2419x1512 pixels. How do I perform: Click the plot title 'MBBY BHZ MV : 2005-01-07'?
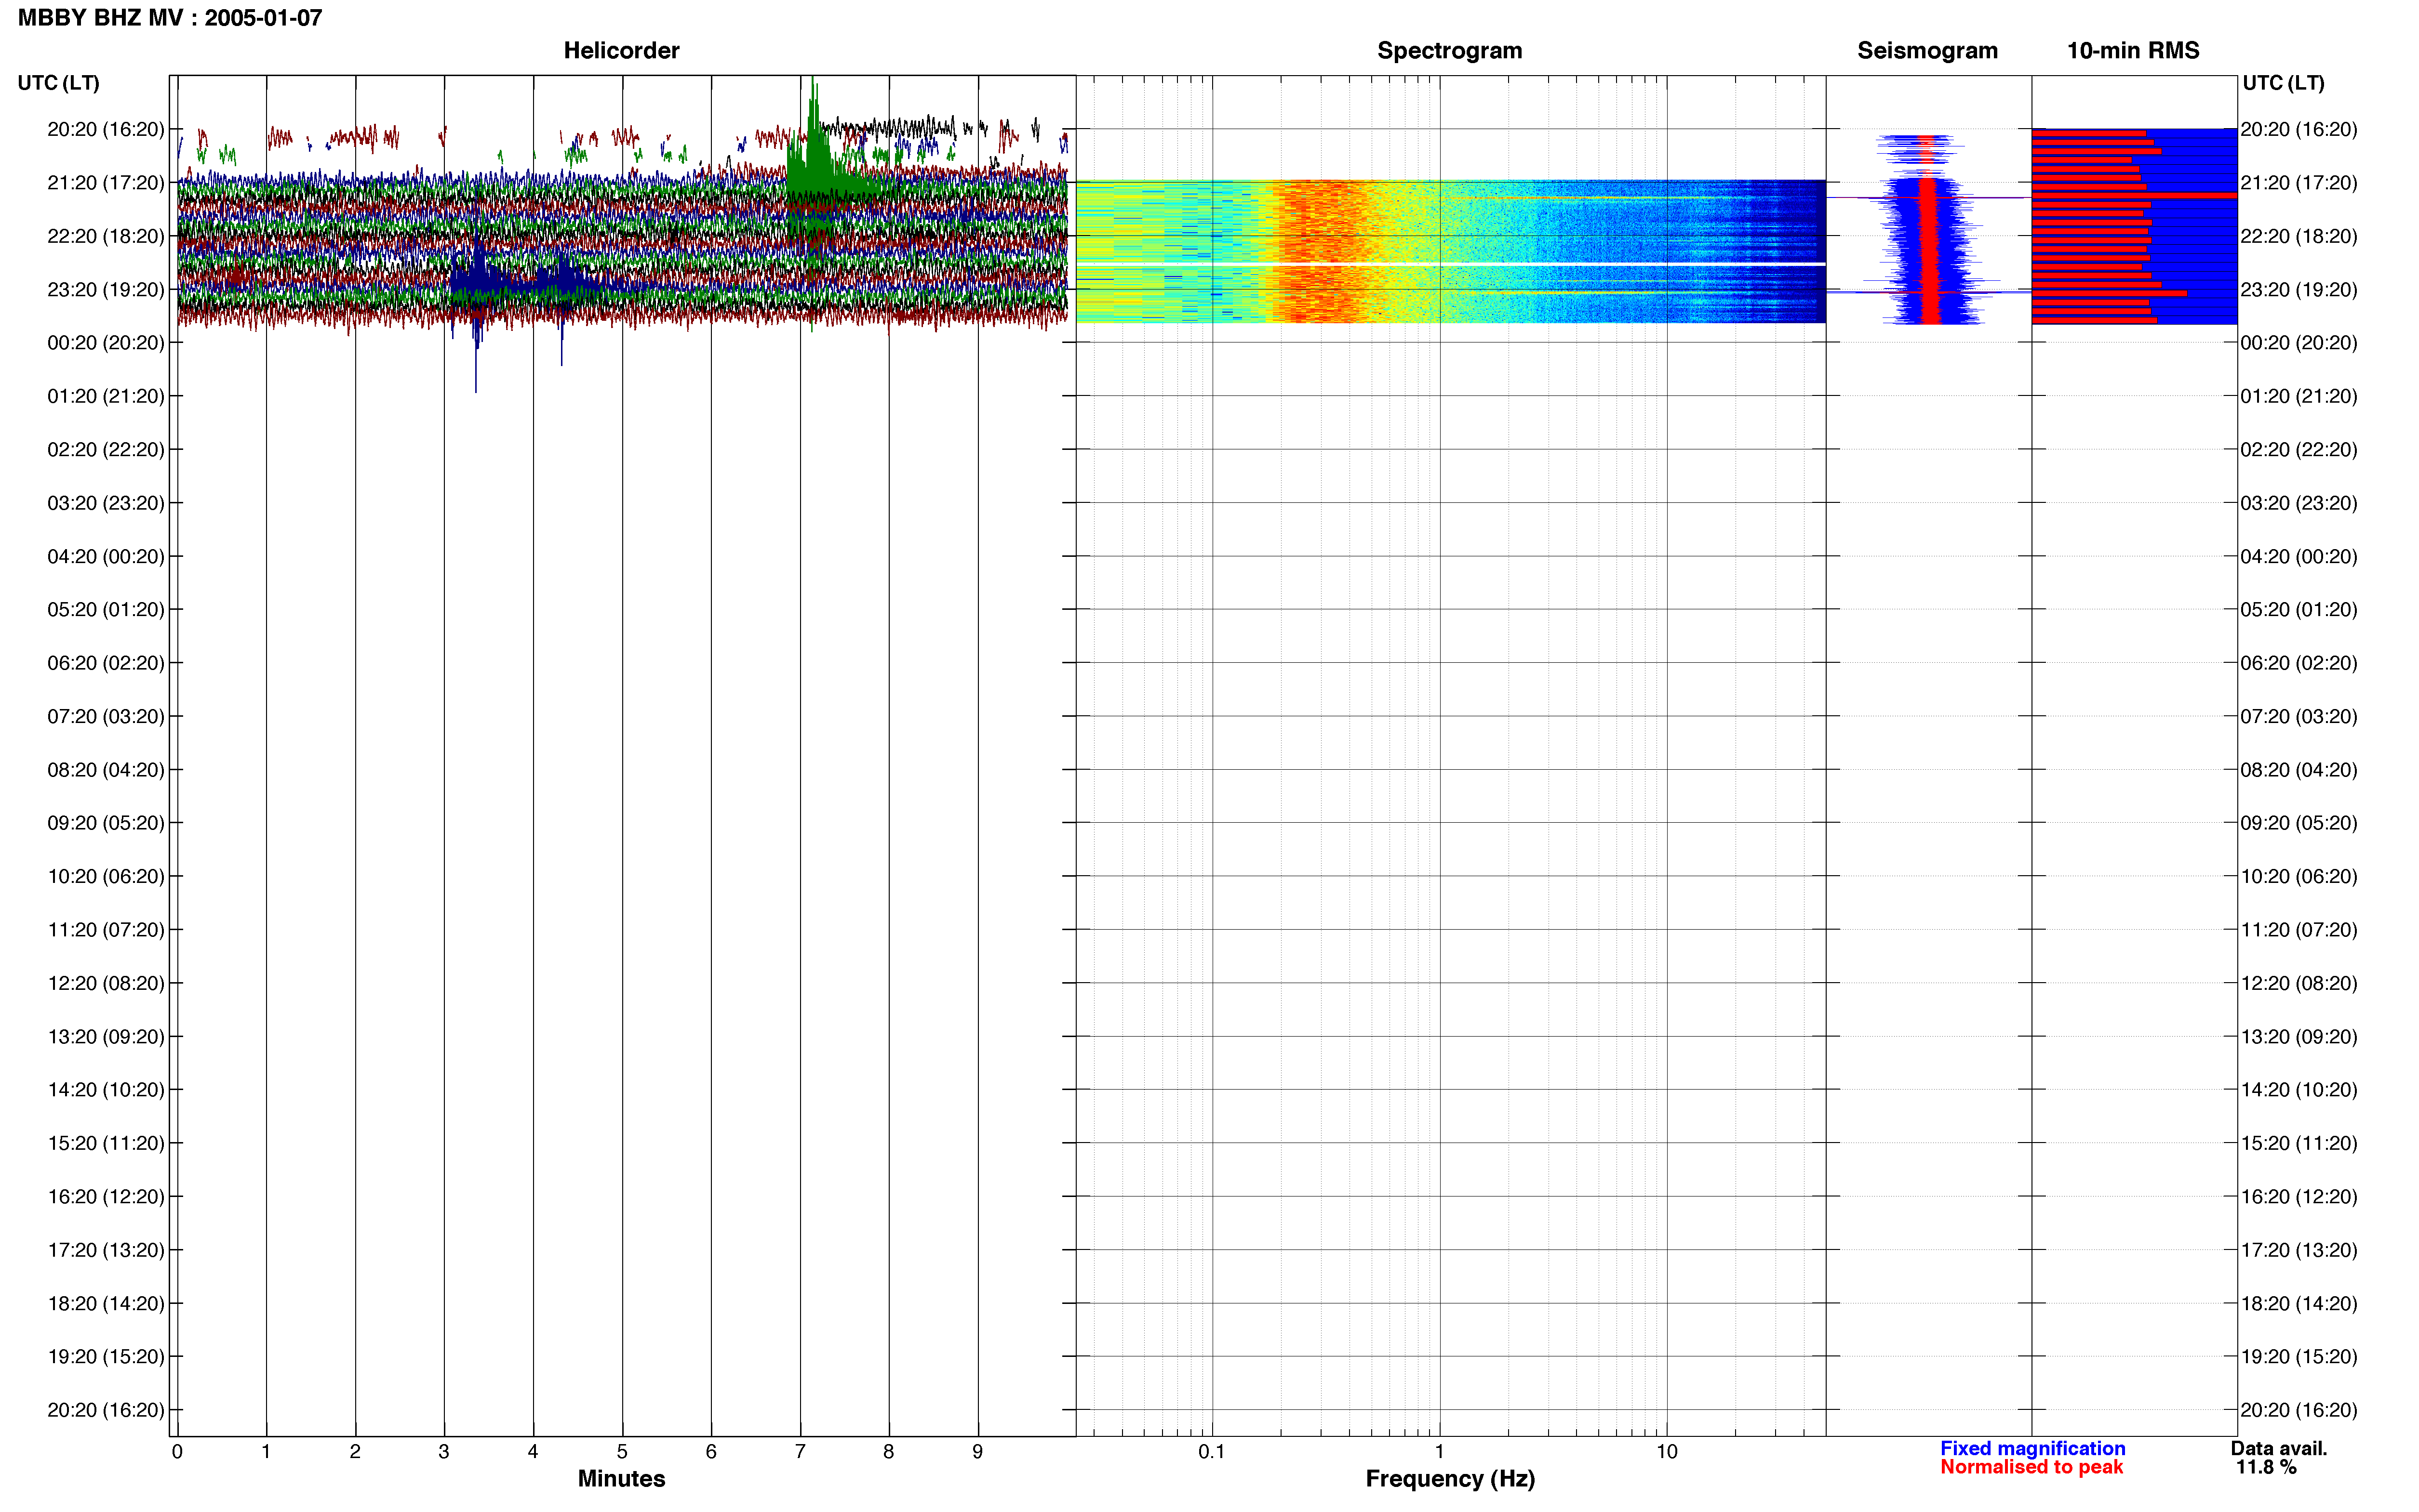[170, 18]
